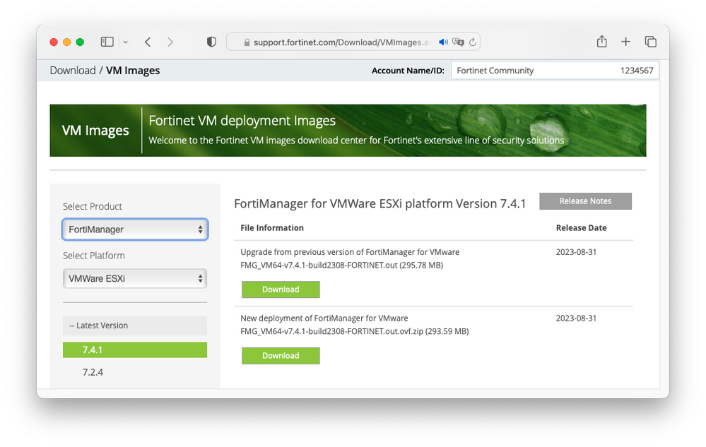This screenshot has height=447, width=706.
Task: Download the FORTINET.out upgrade file
Action: click(x=281, y=290)
